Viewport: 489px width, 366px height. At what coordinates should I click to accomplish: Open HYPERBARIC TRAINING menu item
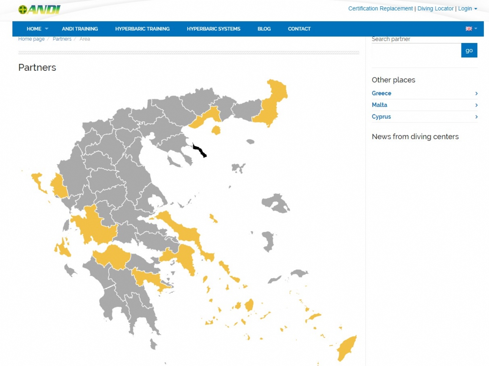point(142,29)
